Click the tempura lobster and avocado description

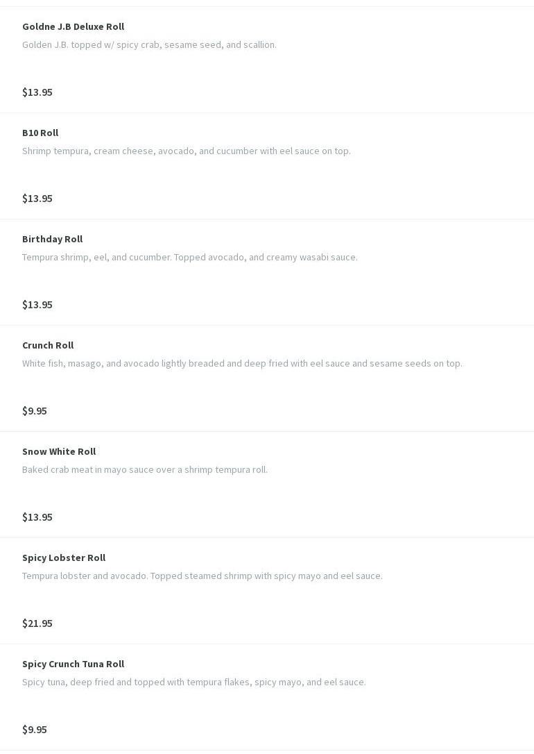[202, 576]
